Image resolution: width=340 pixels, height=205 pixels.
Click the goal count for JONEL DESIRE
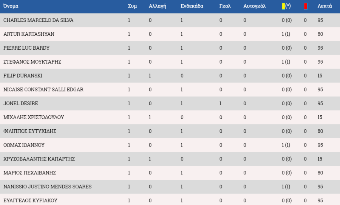point(221,103)
